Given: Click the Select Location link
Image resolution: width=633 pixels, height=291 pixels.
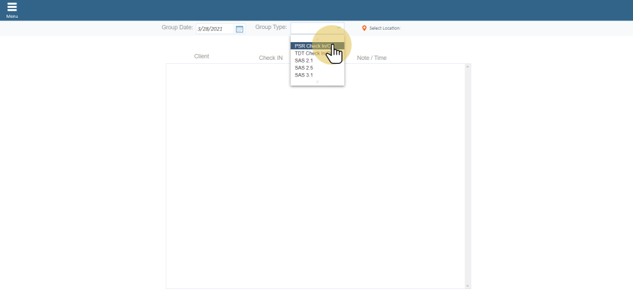Looking at the screenshot, I should coord(384,28).
